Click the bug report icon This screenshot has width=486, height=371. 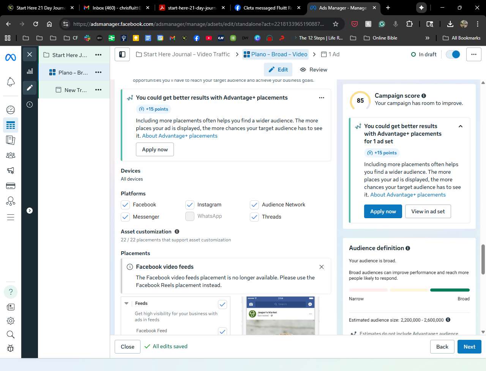click(x=11, y=348)
